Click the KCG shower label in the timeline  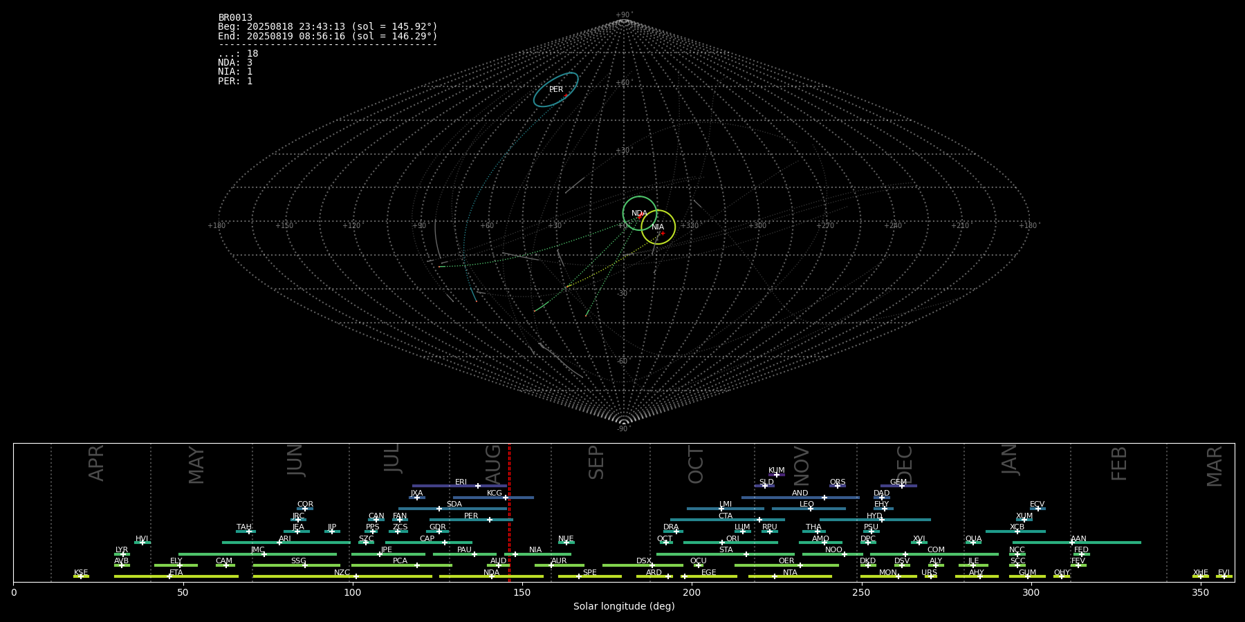click(495, 493)
